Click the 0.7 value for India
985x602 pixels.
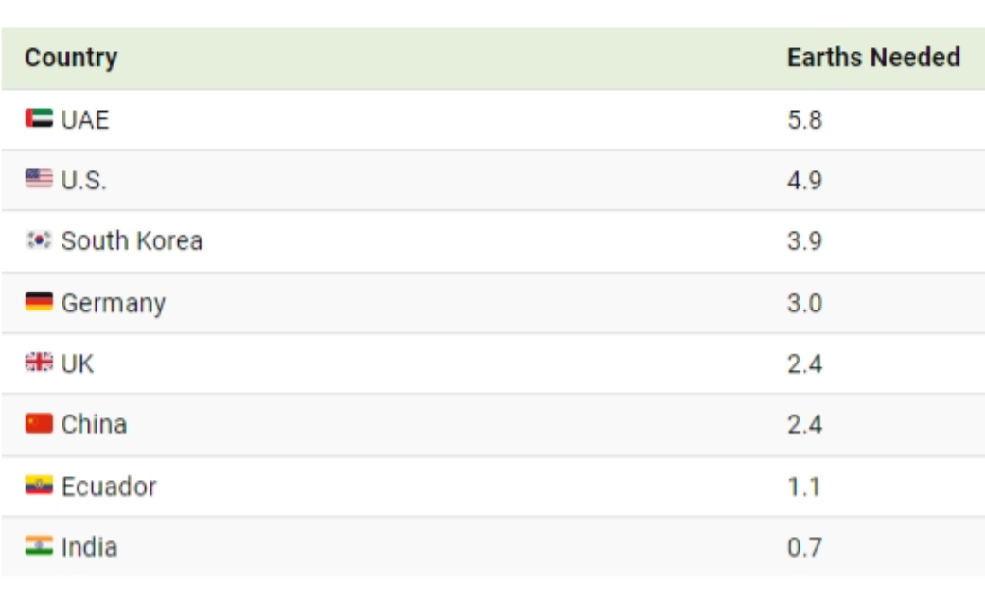[804, 547]
